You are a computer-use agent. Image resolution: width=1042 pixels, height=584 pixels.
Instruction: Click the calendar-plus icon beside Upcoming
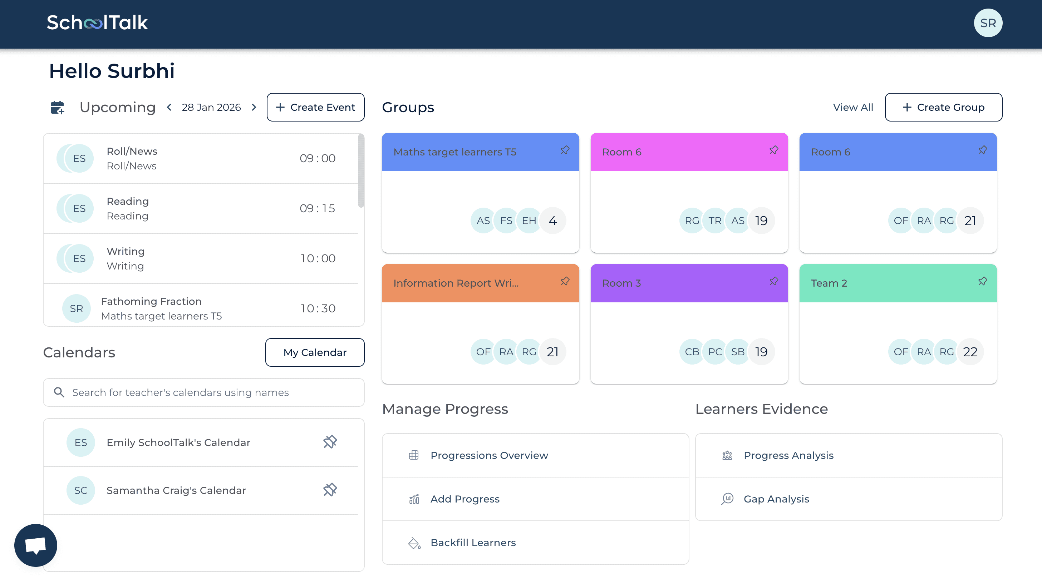tap(57, 108)
